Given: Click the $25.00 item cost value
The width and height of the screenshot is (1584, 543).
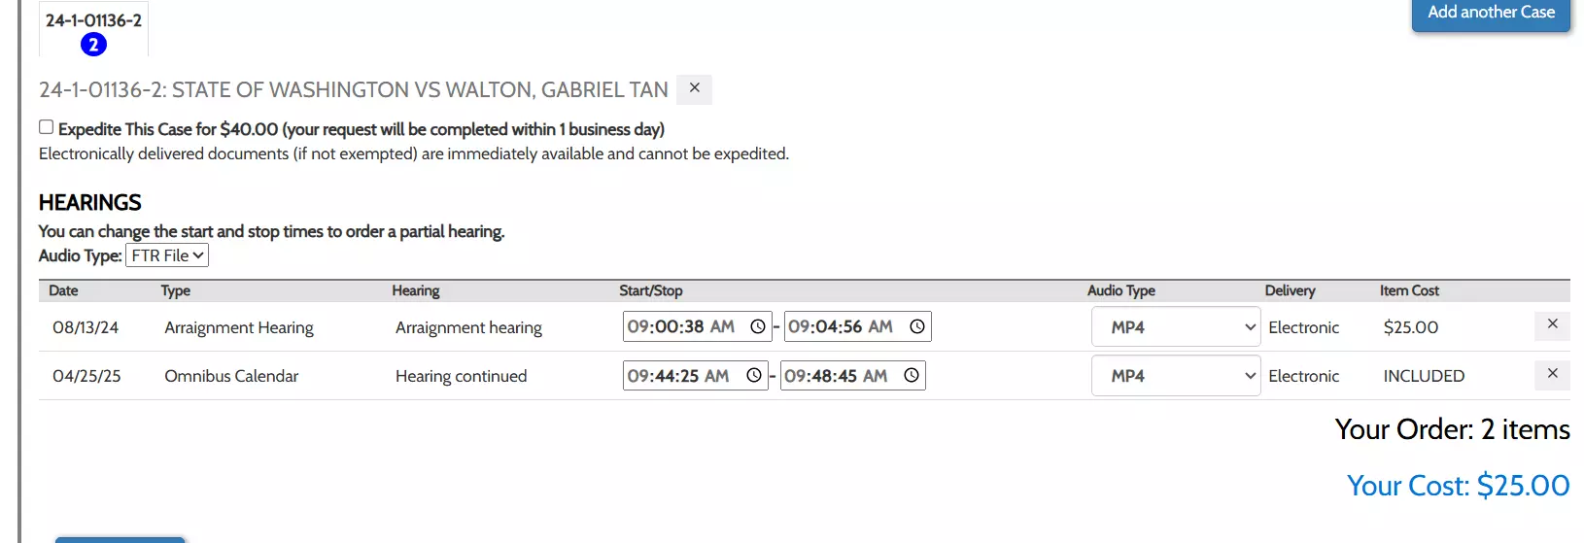Looking at the screenshot, I should point(1410,327).
